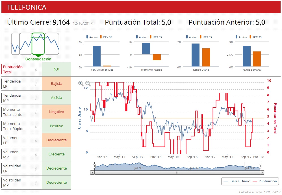Toggle IBEX 35 legend in Rango Semanal chart
Image resolution: width=282 pixels, height=195 pixels.
coord(255,37)
